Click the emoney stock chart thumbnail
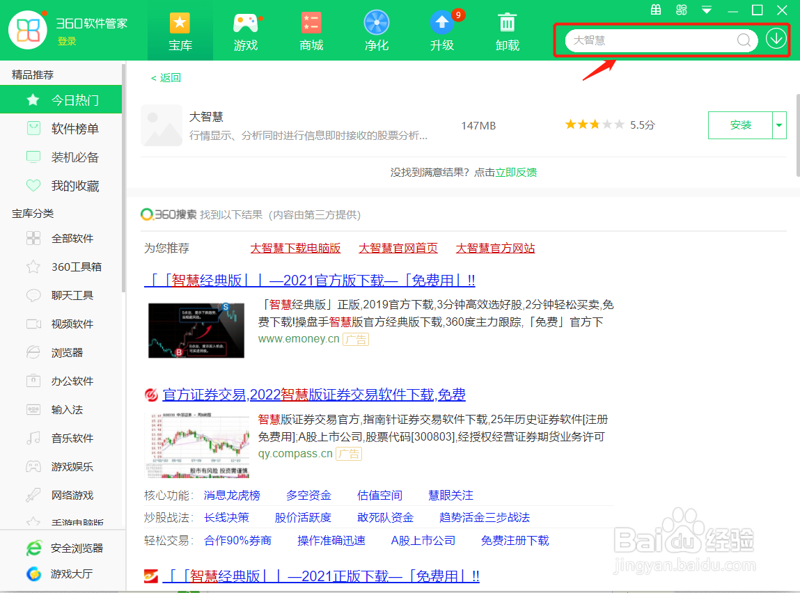The width and height of the screenshot is (800, 593). click(196, 331)
